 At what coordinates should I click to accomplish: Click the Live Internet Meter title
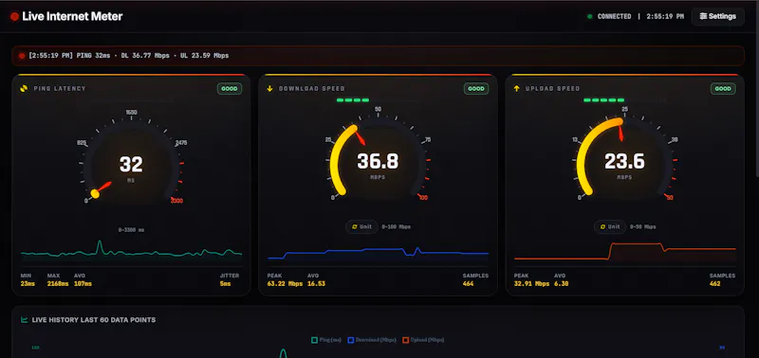click(73, 16)
